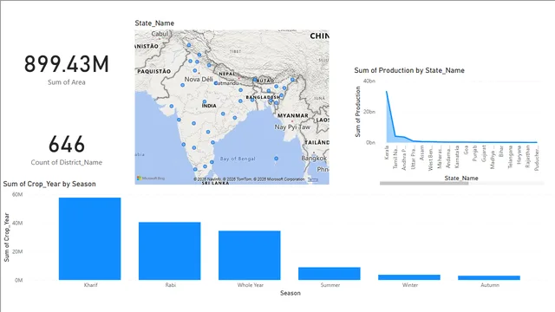Click the Count of District_Name caption
The width and height of the screenshot is (555, 312).
tap(67, 162)
